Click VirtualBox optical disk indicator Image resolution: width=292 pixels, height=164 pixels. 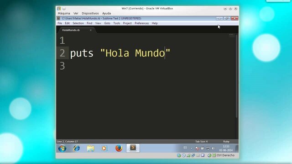(183, 155)
